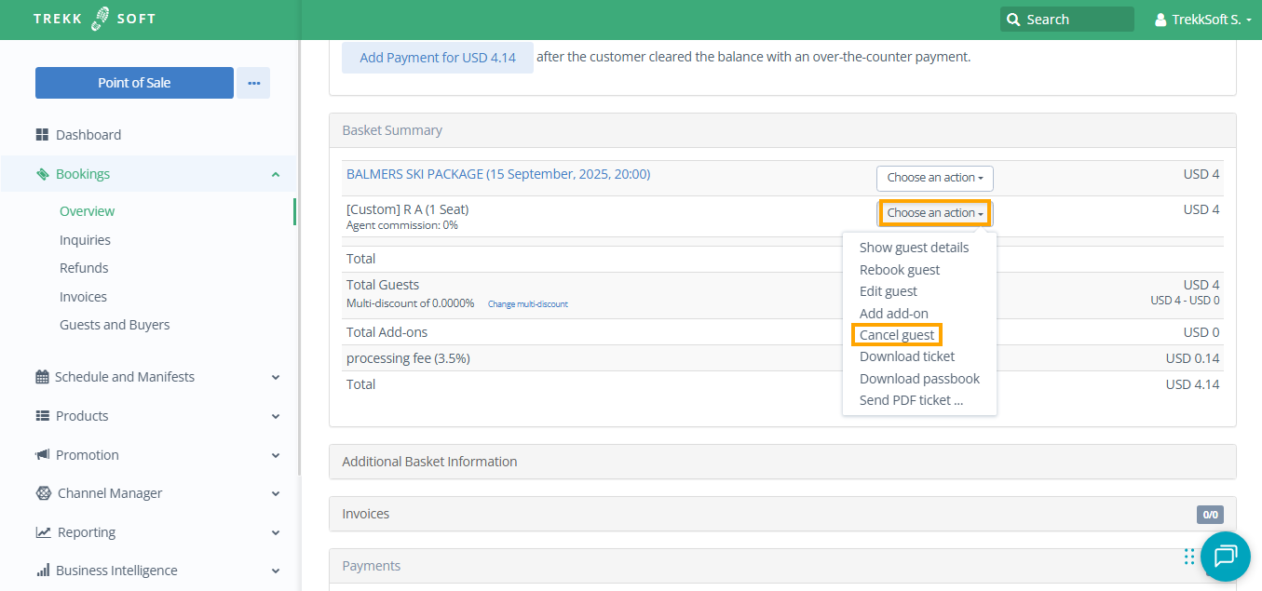This screenshot has width=1262, height=591.
Task: Expand the Additional Basket Information panel
Action: coord(429,462)
